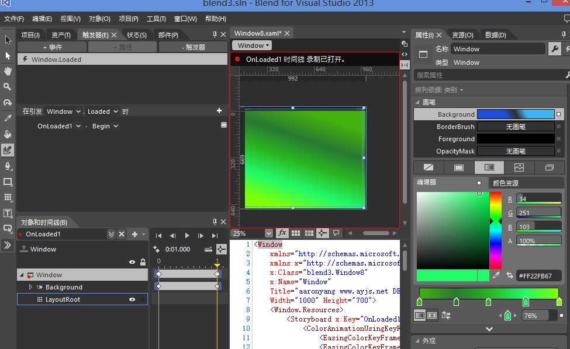The image size is (570, 349).
Task: Click the events wrench icon beside name
Action: pos(554,48)
